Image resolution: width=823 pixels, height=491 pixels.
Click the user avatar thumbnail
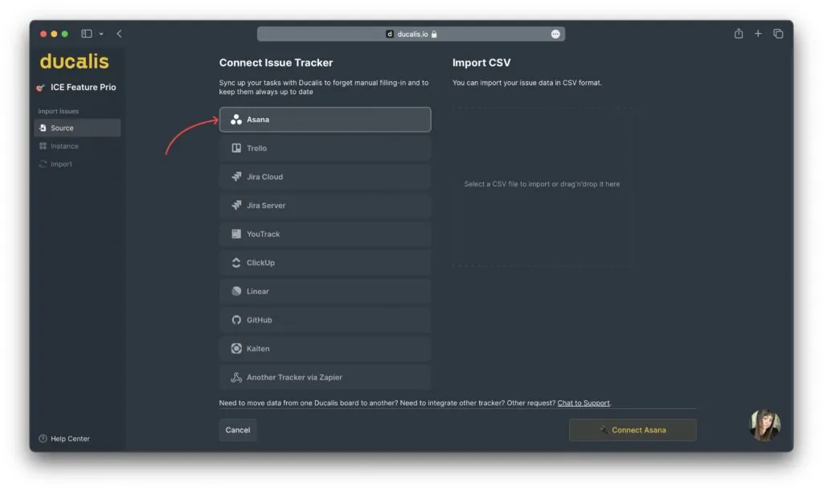click(x=764, y=426)
